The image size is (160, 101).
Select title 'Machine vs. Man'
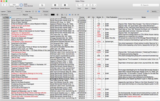[17, 27]
